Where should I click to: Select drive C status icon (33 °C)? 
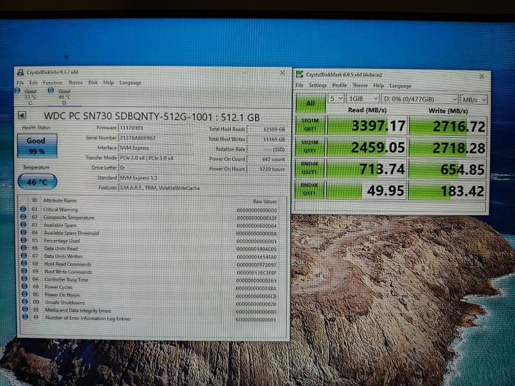click(x=18, y=90)
